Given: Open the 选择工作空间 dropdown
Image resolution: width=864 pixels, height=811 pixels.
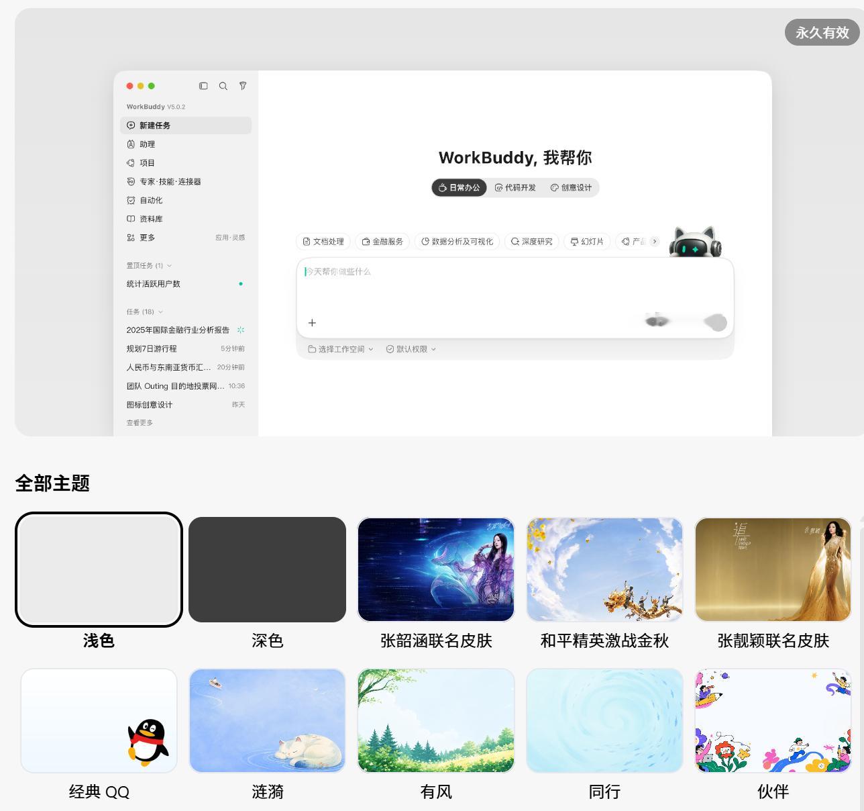Looking at the screenshot, I should [341, 349].
